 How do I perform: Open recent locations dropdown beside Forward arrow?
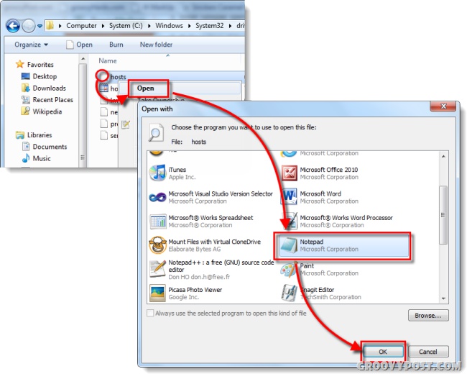[40, 26]
